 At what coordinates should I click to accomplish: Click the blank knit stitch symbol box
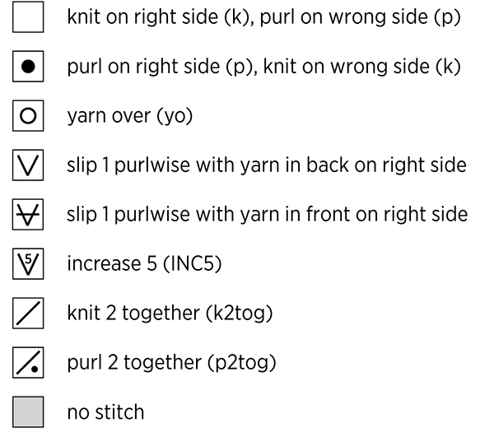point(28,17)
